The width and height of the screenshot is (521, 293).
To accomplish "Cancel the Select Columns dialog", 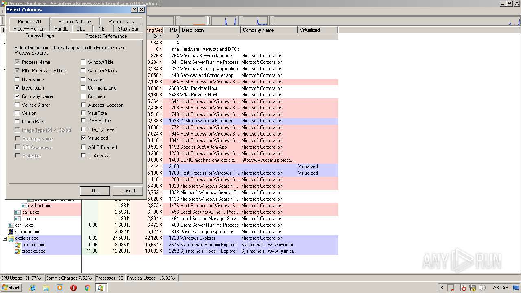I will click(128, 190).
